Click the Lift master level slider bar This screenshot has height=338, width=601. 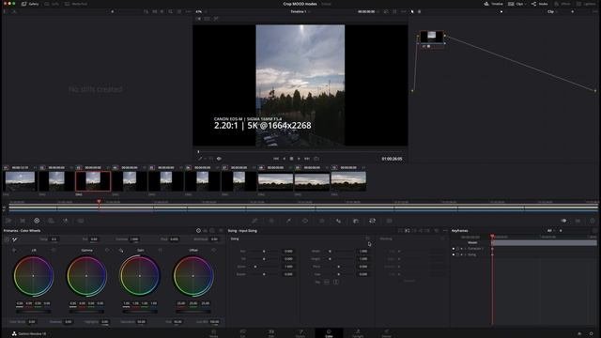[34, 312]
